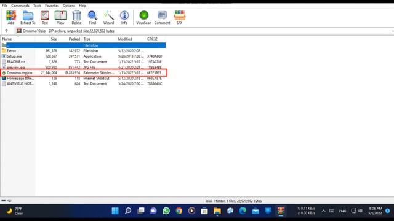
Task: Open the File menu
Action: [x=4, y=6]
